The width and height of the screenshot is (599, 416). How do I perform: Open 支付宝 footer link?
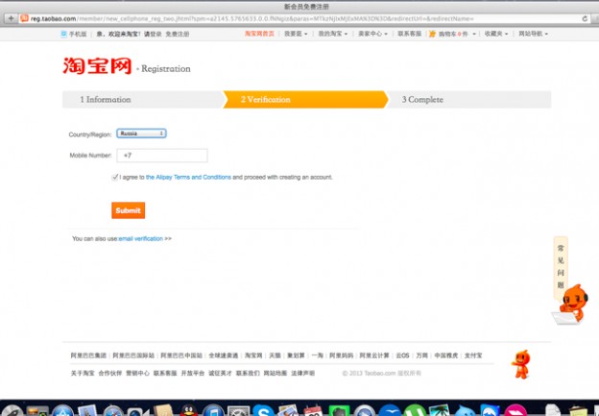(473, 355)
